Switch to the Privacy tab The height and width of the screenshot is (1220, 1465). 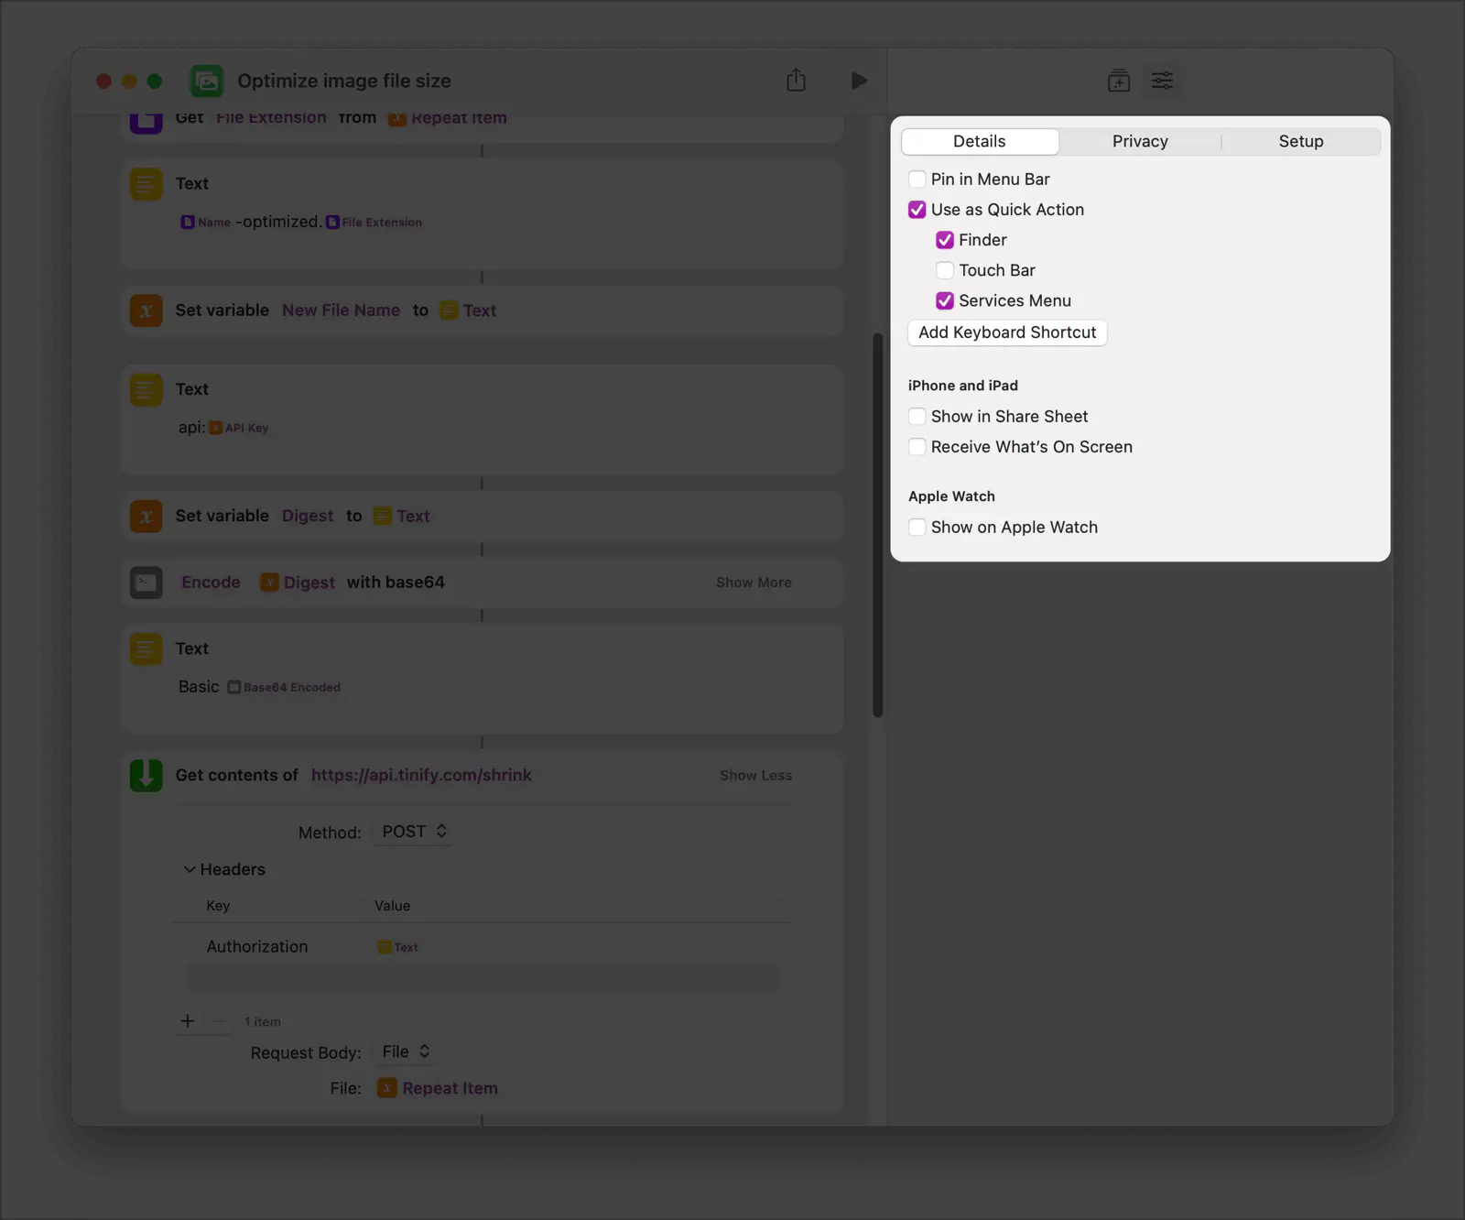(1140, 141)
